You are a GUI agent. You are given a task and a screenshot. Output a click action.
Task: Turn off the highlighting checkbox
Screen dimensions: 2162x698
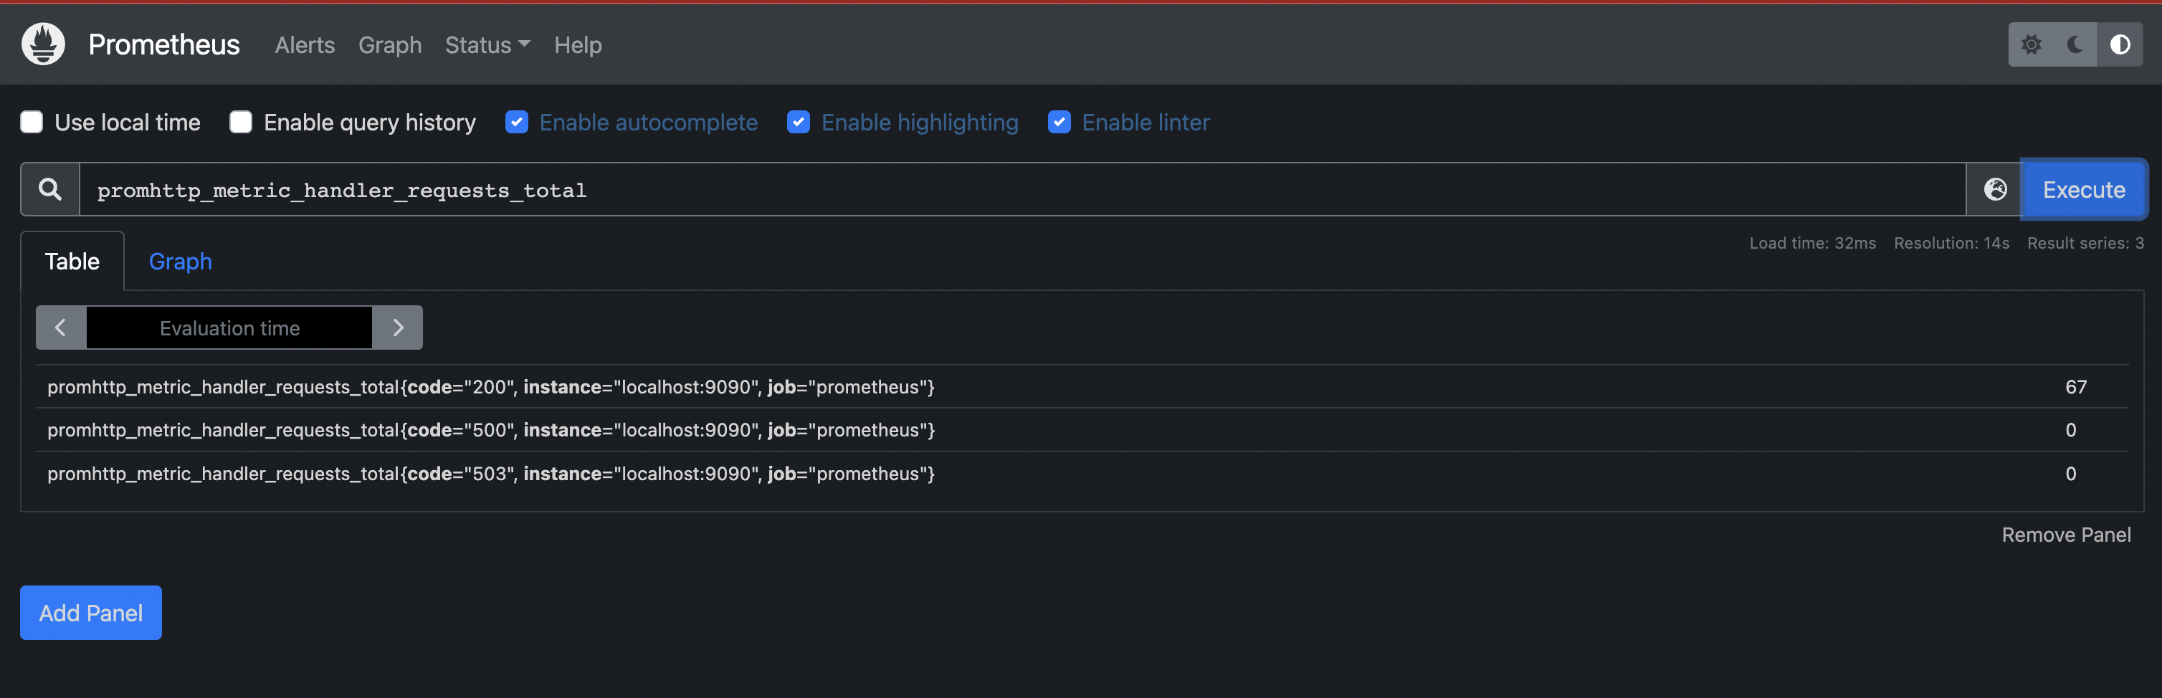pos(798,123)
